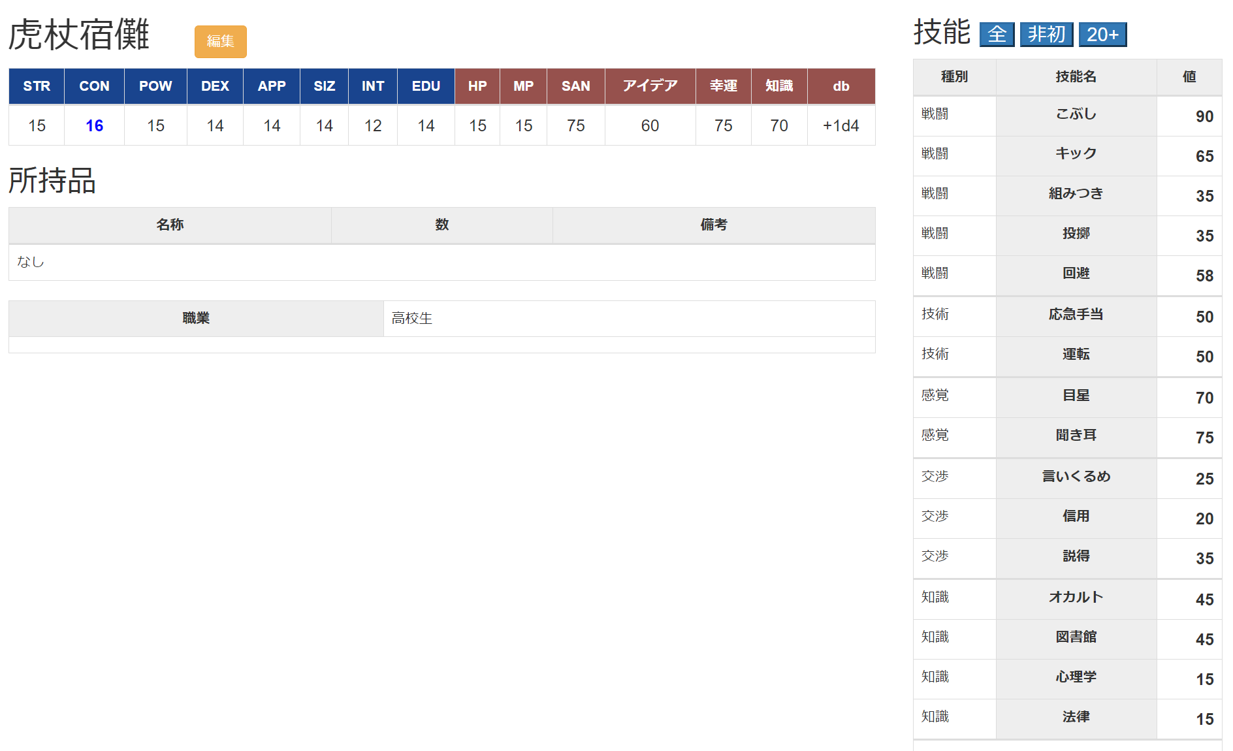
Task: Click the 備考 items column header
Action: pyautogui.click(x=714, y=225)
